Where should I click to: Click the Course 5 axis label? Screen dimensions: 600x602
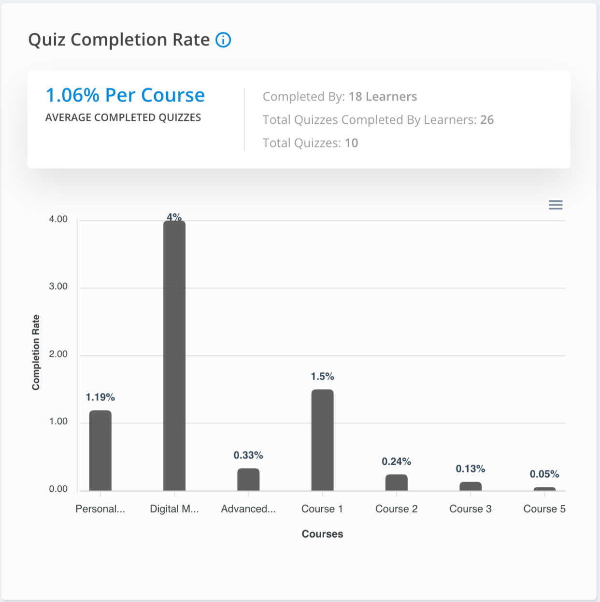(544, 509)
